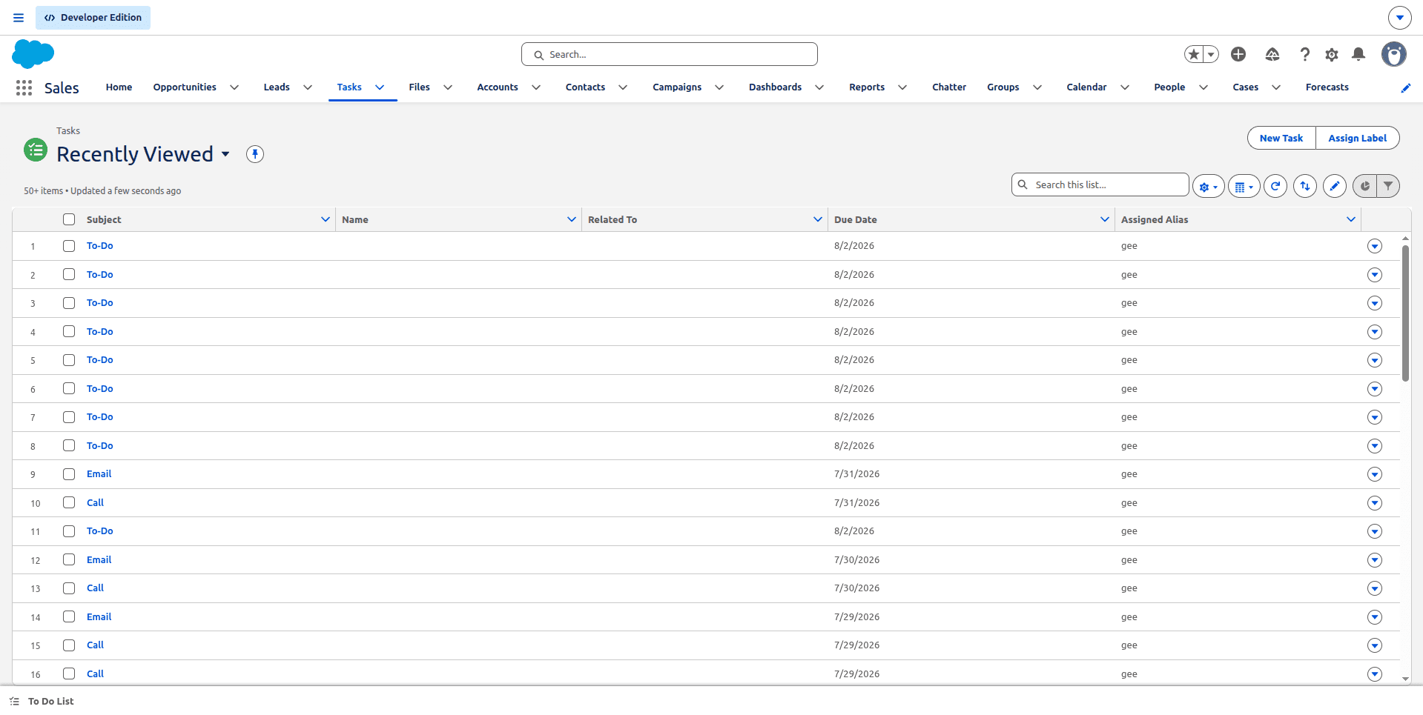Open the top-right circular dropdown arrow

pyautogui.click(x=1400, y=18)
